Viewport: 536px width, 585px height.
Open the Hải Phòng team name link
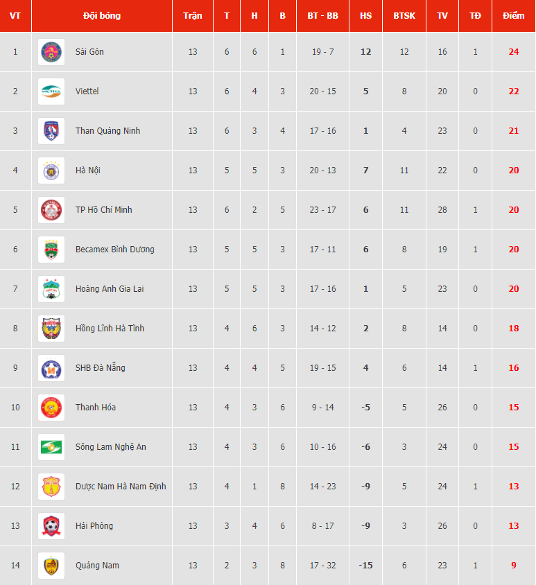(94, 526)
